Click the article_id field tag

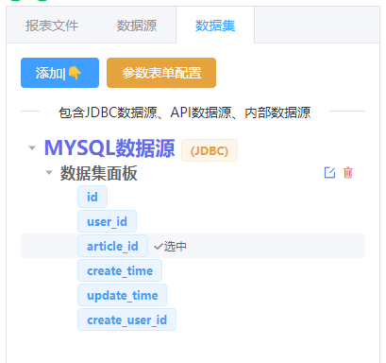tap(112, 246)
